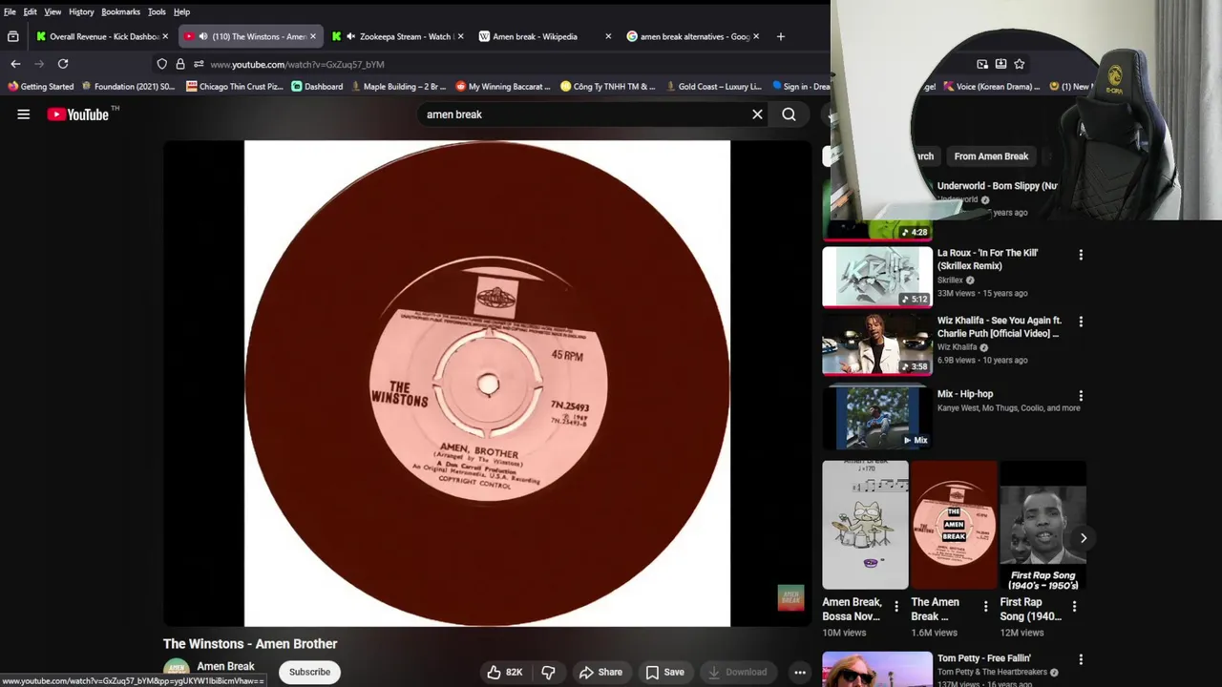The width and height of the screenshot is (1222, 687).
Task: Mute the Winstons YouTube tab audio
Action: (203, 36)
